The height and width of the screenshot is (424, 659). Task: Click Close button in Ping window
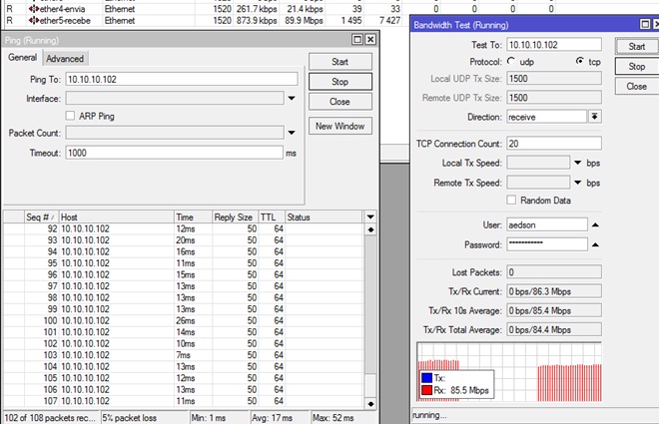click(x=340, y=101)
